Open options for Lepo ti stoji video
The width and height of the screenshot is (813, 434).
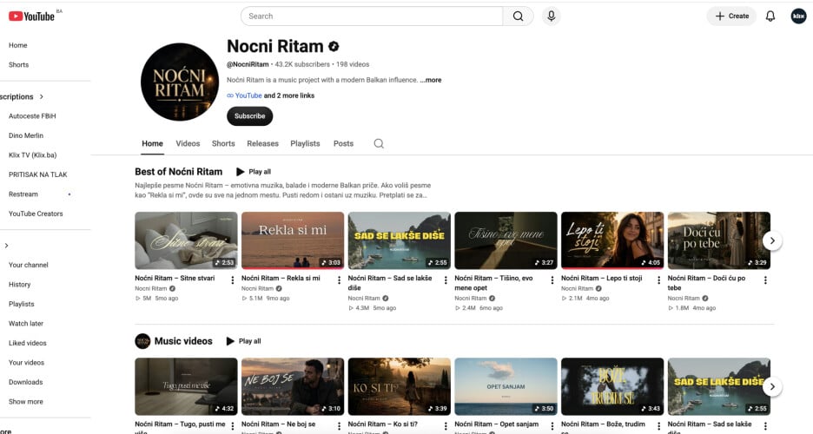(659, 280)
